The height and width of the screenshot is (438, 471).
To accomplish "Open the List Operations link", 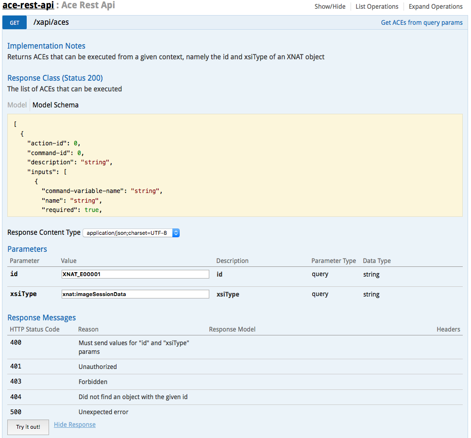I will [x=377, y=6].
